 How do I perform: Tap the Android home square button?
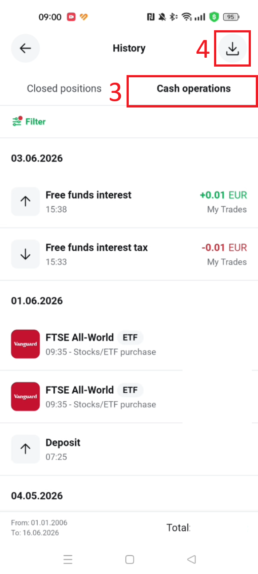click(130, 559)
